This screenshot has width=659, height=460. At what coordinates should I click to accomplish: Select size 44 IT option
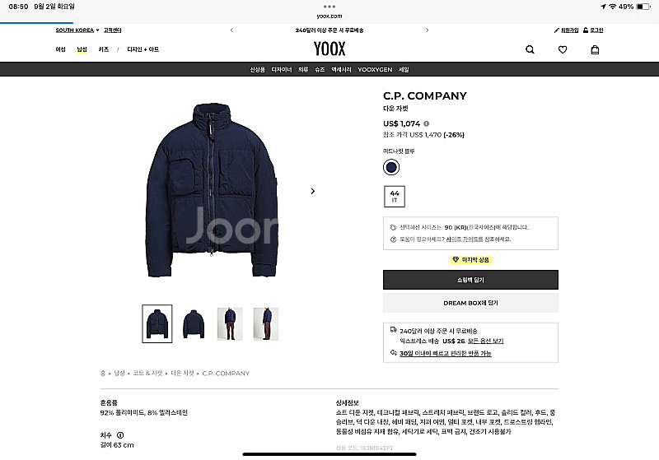click(395, 197)
